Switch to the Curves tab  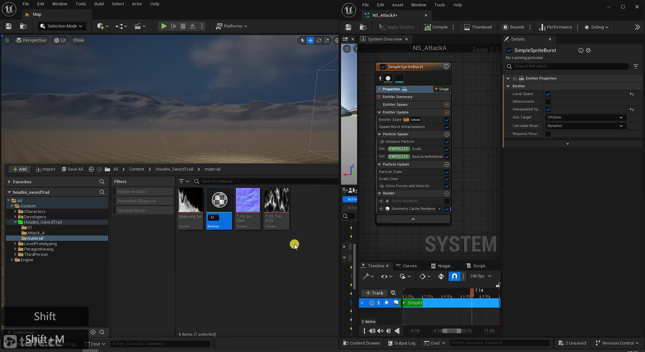pos(406,266)
